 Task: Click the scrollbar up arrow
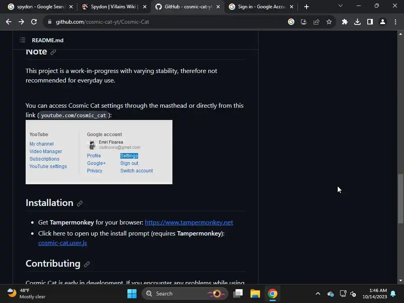click(x=400, y=34)
